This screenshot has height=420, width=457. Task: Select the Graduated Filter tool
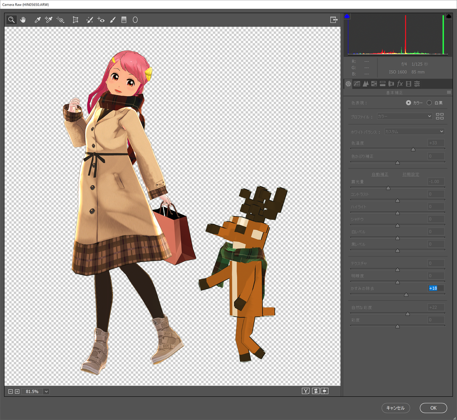click(x=124, y=20)
